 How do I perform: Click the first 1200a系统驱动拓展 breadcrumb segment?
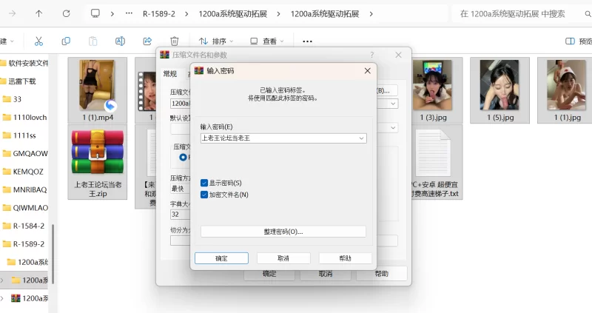pos(233,14)
